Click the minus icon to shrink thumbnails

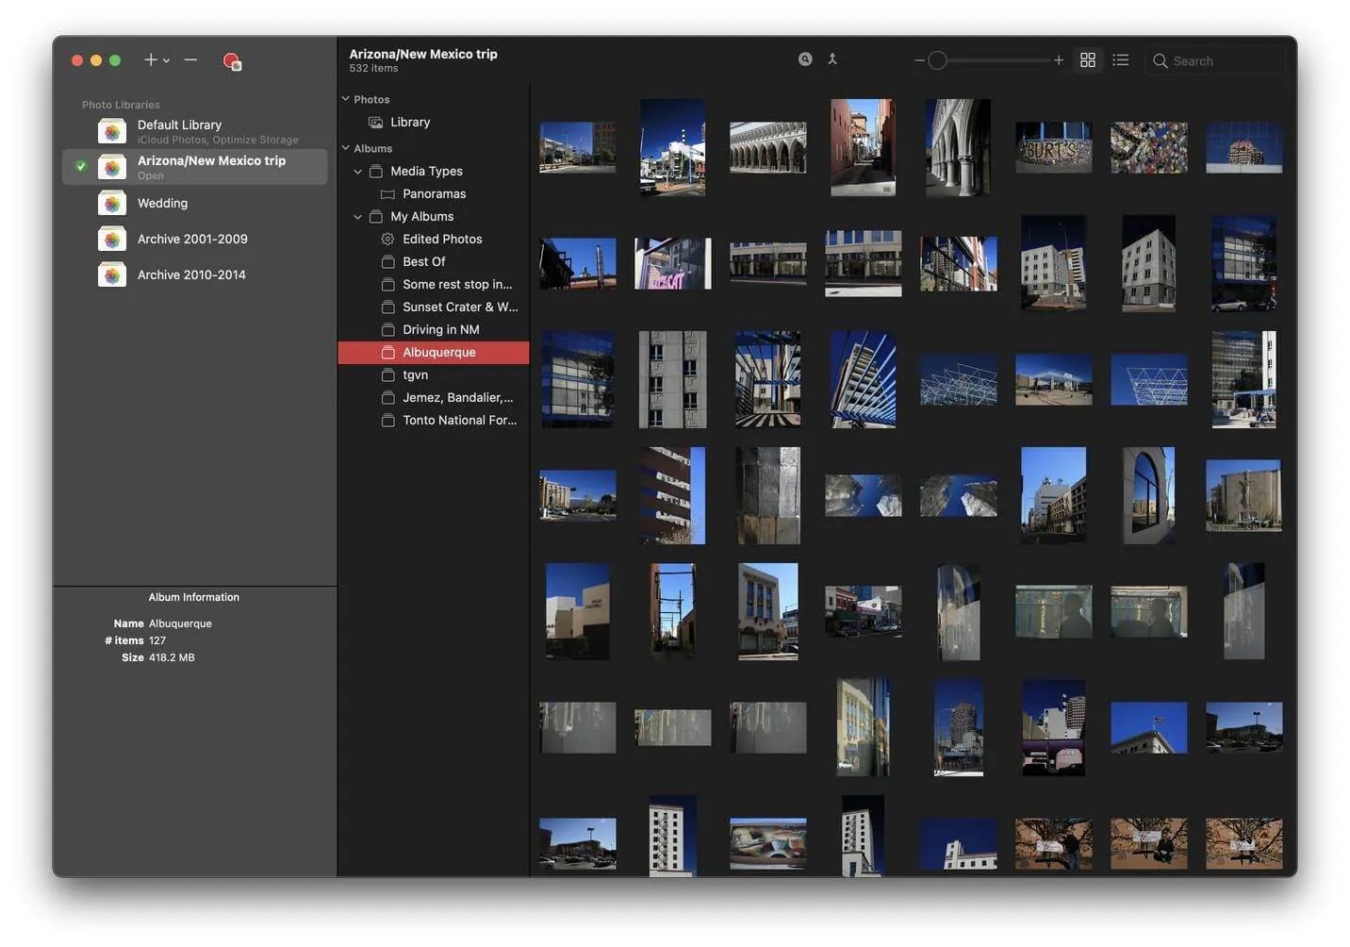pyautogui.click(x=919, y=60)
